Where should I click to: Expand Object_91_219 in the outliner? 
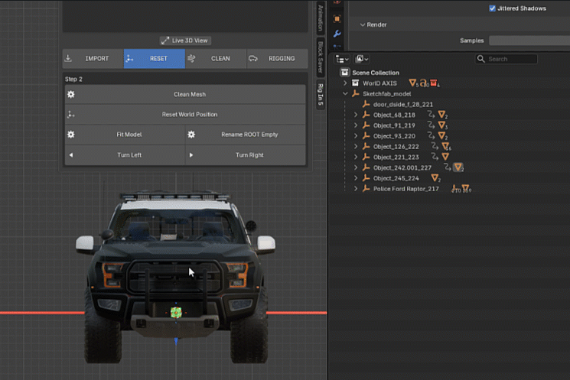(356, 125)
